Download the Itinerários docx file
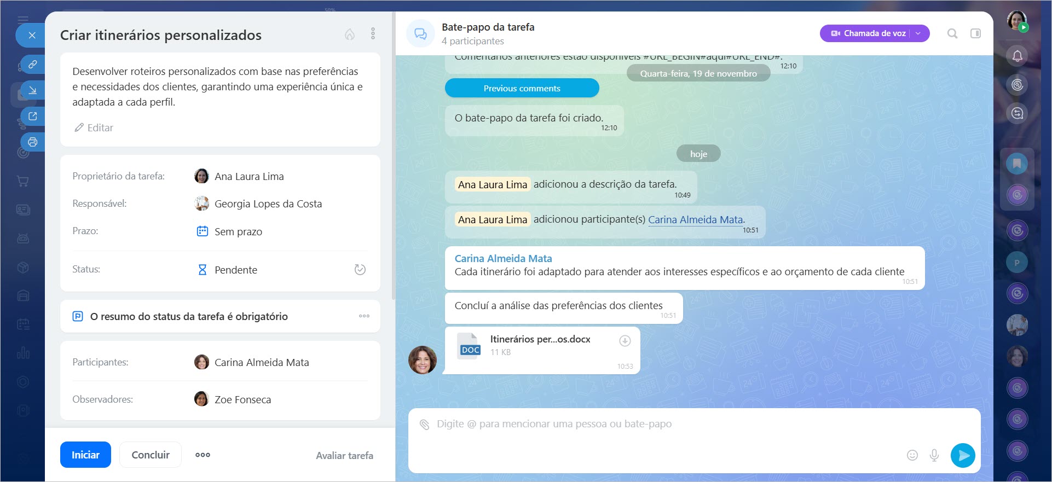Screen dimensions: 1052x482 point(625,341)
